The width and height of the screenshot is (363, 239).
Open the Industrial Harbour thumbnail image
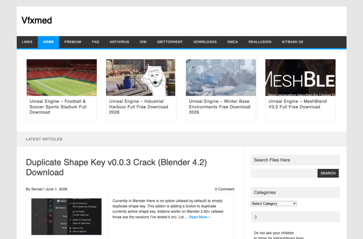coord(141,78)
